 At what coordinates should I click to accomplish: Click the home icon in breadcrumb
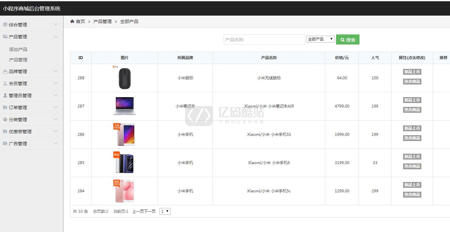tap(72, 21)
